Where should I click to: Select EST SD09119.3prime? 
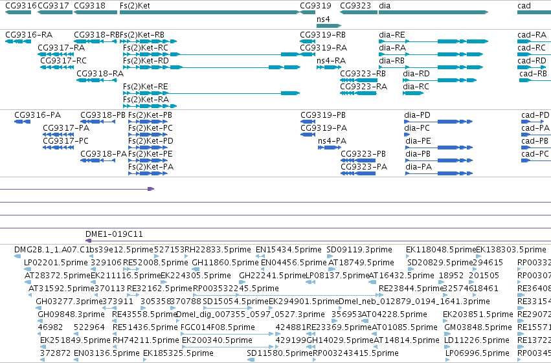(359, 250)
